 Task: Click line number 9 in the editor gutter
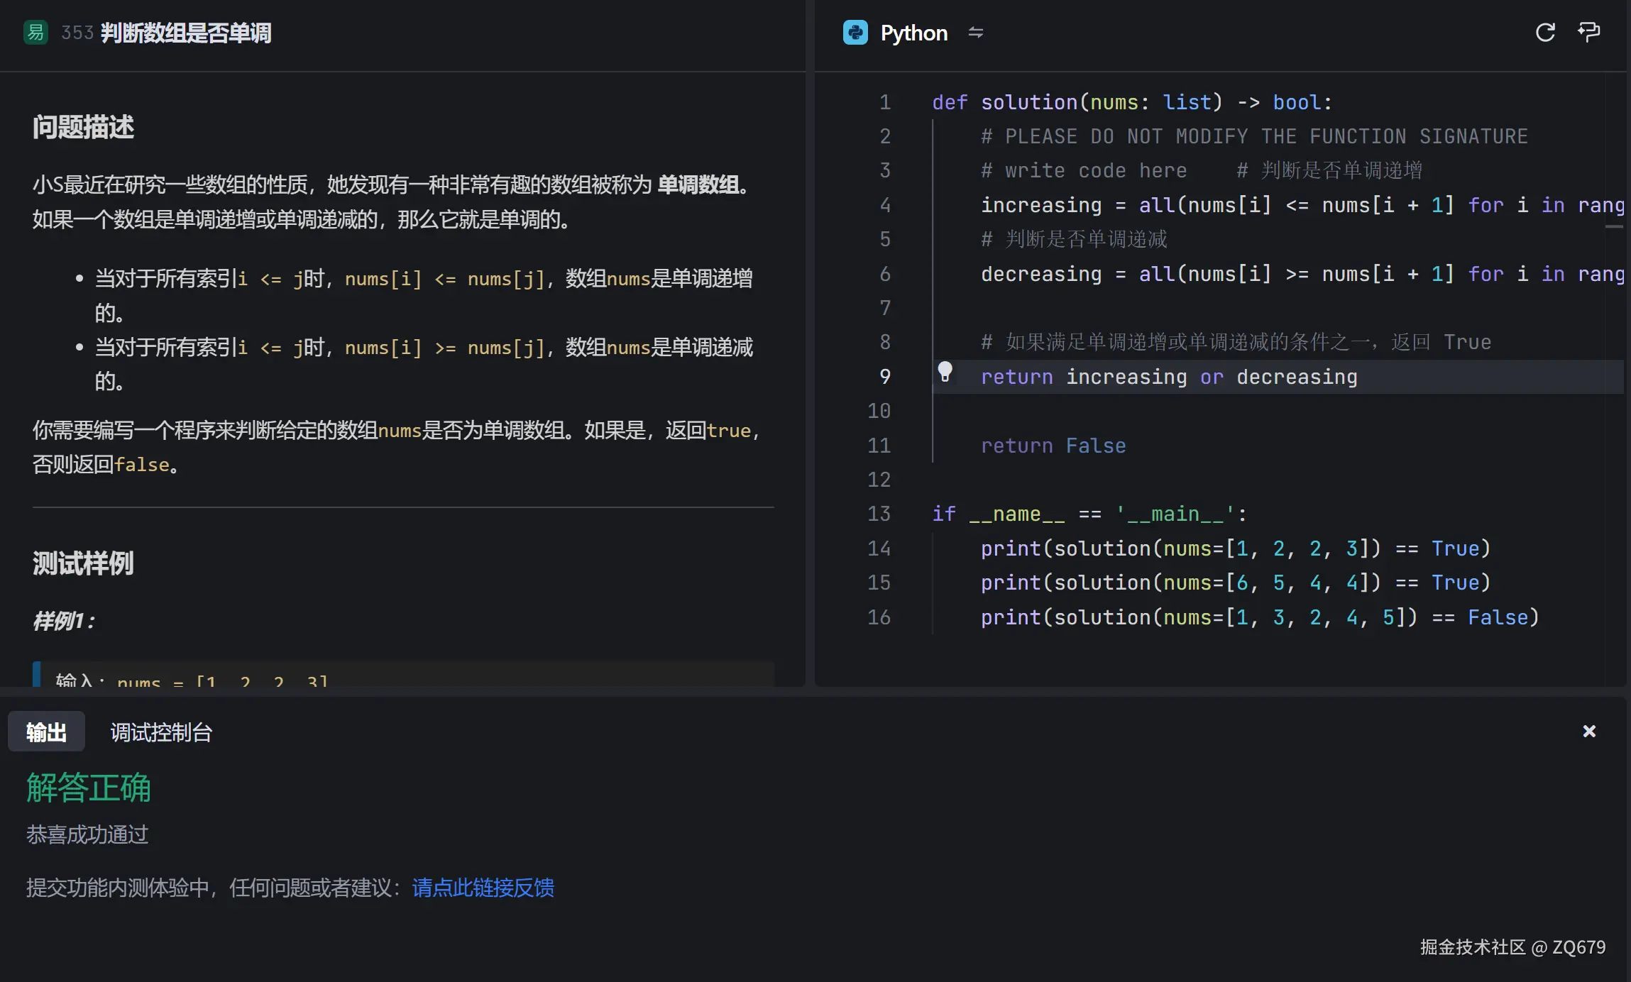pyautogui.click(x=884, y=377)
